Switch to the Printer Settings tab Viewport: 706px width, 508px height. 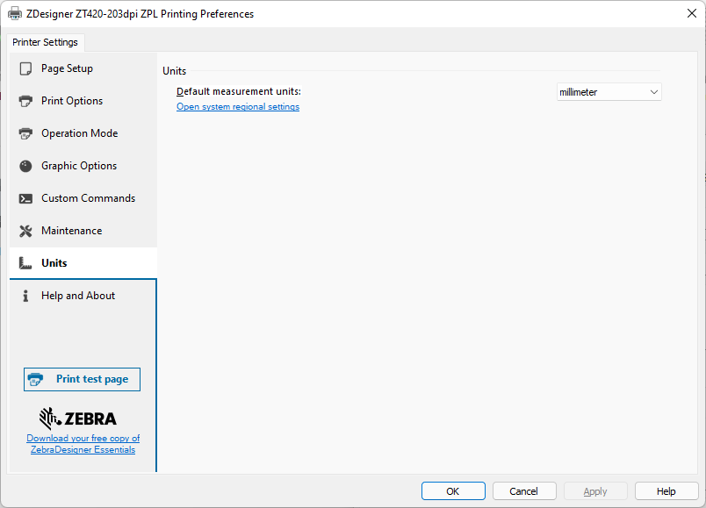pyautogui.click(x=45, y=42)
